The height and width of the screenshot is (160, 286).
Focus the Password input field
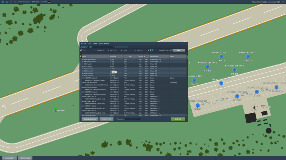(x=133, y=119)
